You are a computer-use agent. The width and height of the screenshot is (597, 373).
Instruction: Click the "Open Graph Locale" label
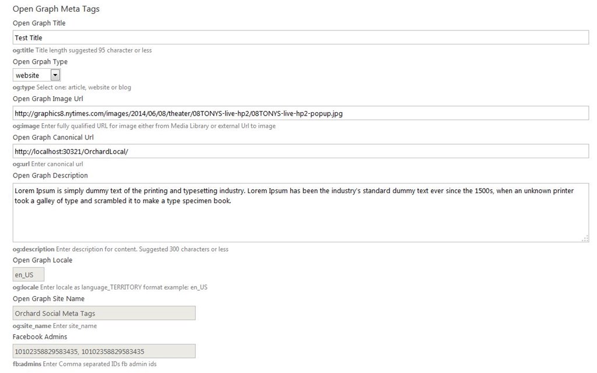pyautogui.click(x=43, y=260)
